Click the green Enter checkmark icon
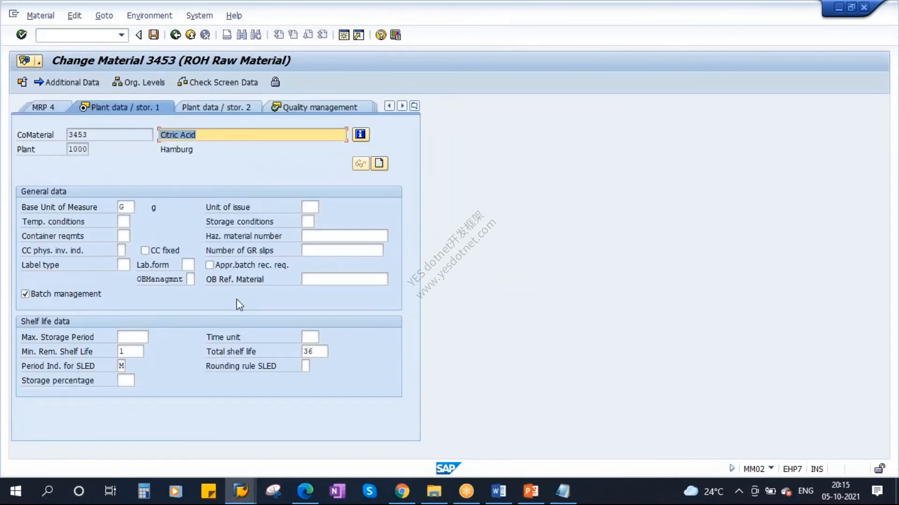Image resolution: width=899 pixels, height=505 pixels. pyautogui.click(x=22, y=35)
